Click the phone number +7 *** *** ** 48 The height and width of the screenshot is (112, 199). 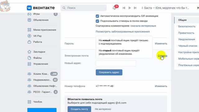[x=104, y=86]
